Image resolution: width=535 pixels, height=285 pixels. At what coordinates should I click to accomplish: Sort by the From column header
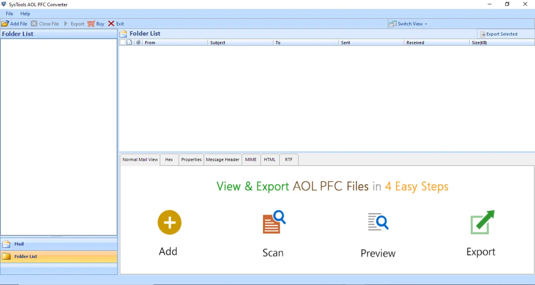(x=175, y=43)
